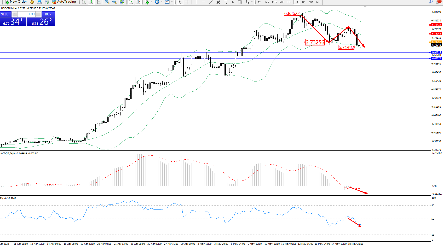Increase lot volume with up arrow
Screen dimensions: 443x245
(x=38, y=14)
